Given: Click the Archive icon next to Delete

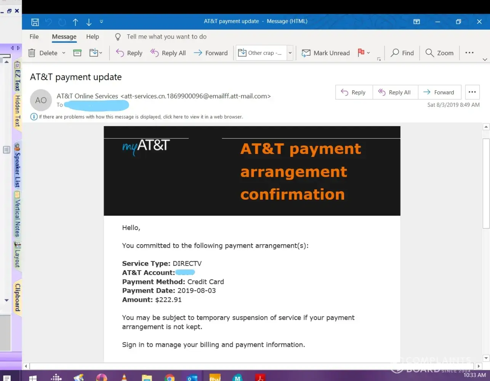Looking at the screenshot, I should tap(77, 53).
